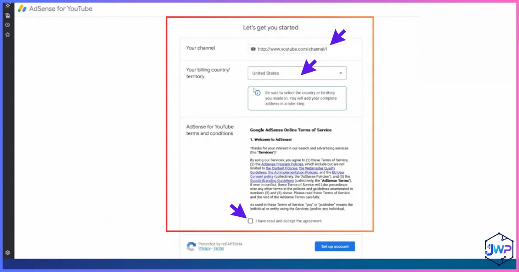Click the 'Google AdSense Online Terms of Service' heading
This screenshot has height=272, width=519.
pos(291,130)
